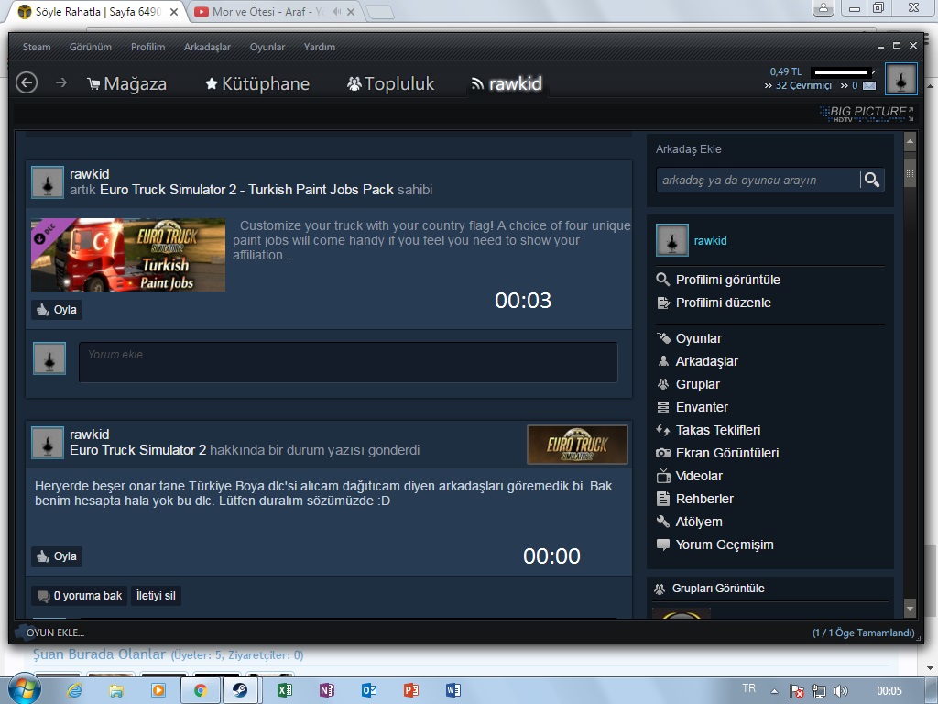Open the Mağaza store tab
This screenshot has height=704, width=938.
(126, 83)
